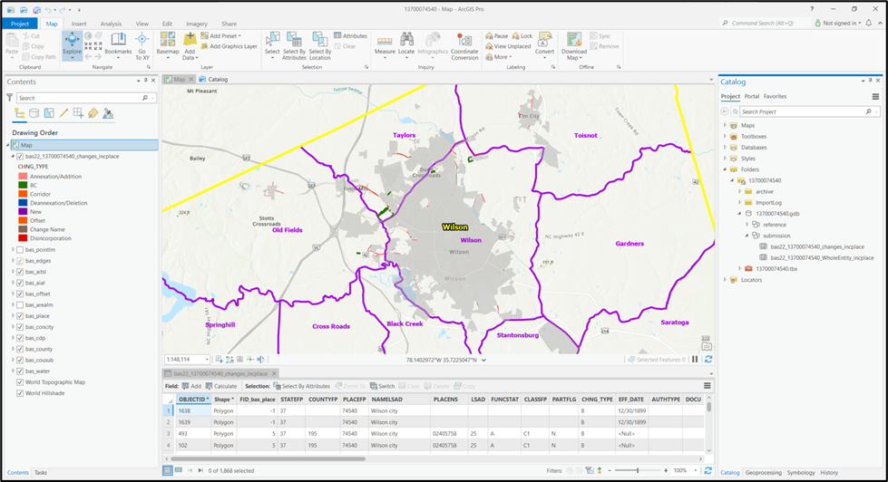Click the Annexation/Addition legend color swatch

point(22,177)
